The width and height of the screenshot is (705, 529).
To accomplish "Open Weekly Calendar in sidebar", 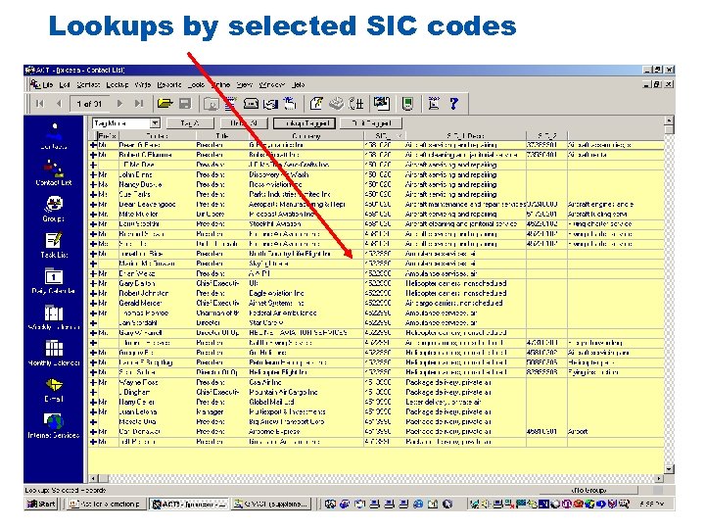I will (x=54, y=317).
